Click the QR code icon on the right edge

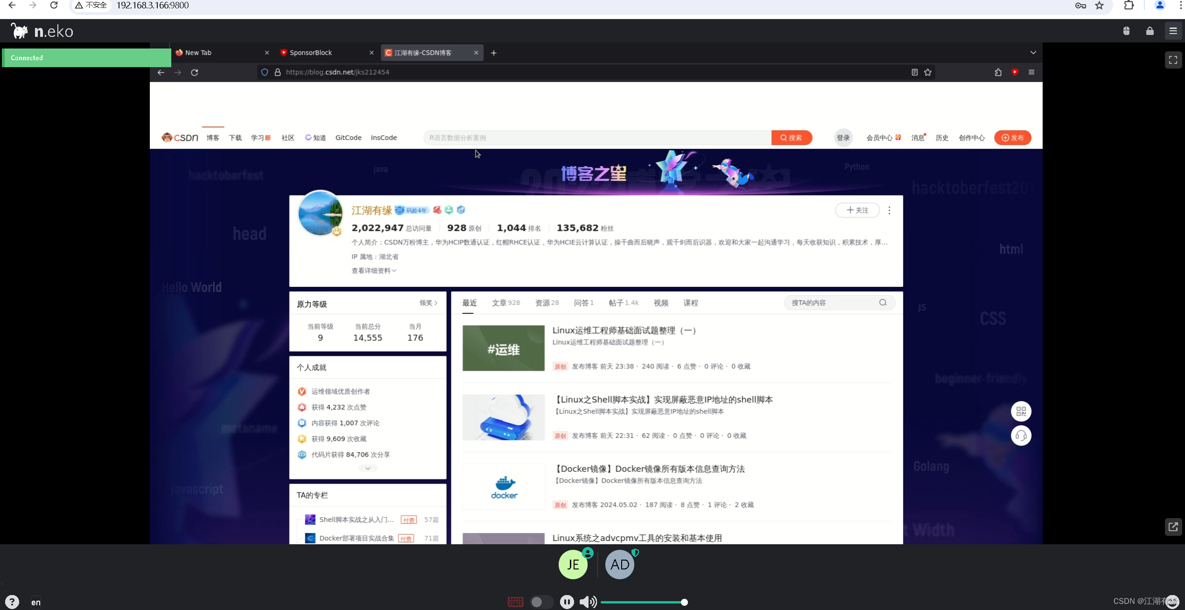(x=1021, y=411)
